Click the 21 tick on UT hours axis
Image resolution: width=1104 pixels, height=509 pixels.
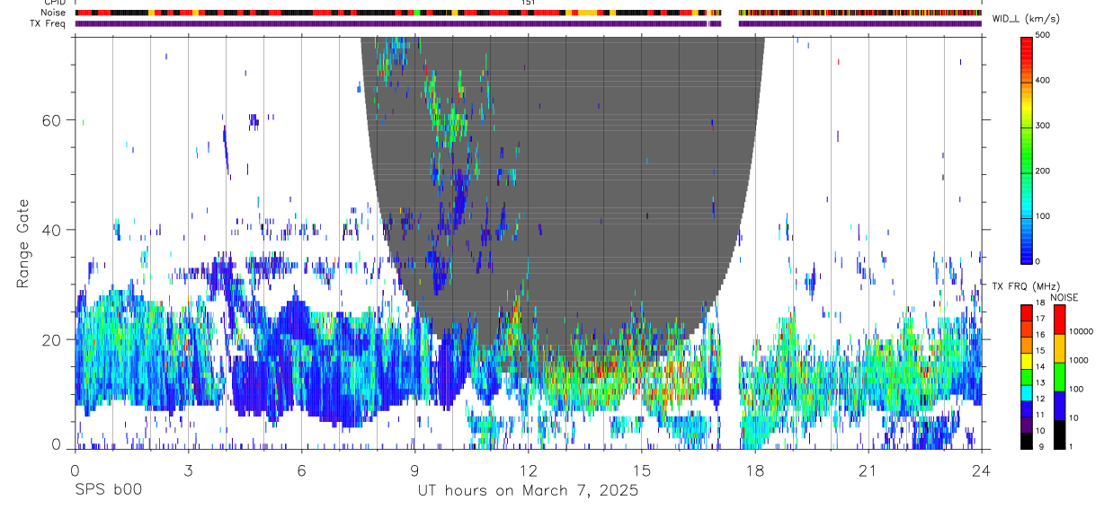tap(868, 470)
